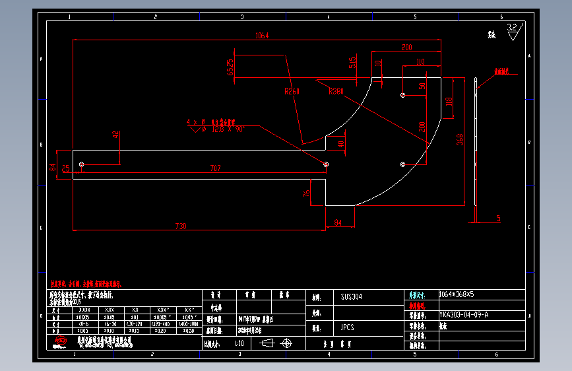Click the tolerance range cell <30-120
This screenshot has width=572, height=371.
click(135, 324)
